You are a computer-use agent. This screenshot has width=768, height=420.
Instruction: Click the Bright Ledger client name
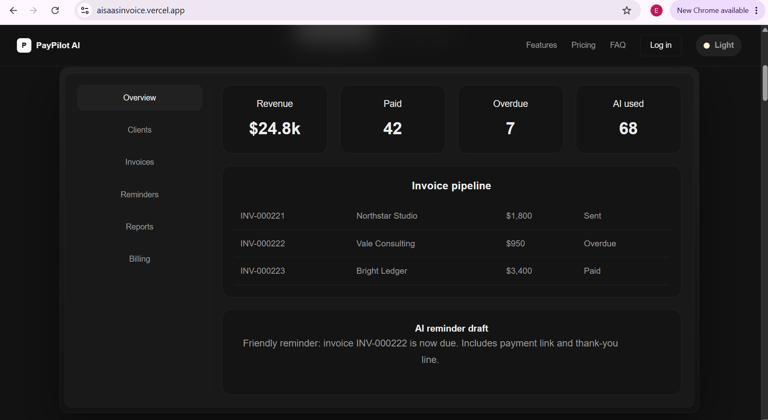click(x=381, y=271)
